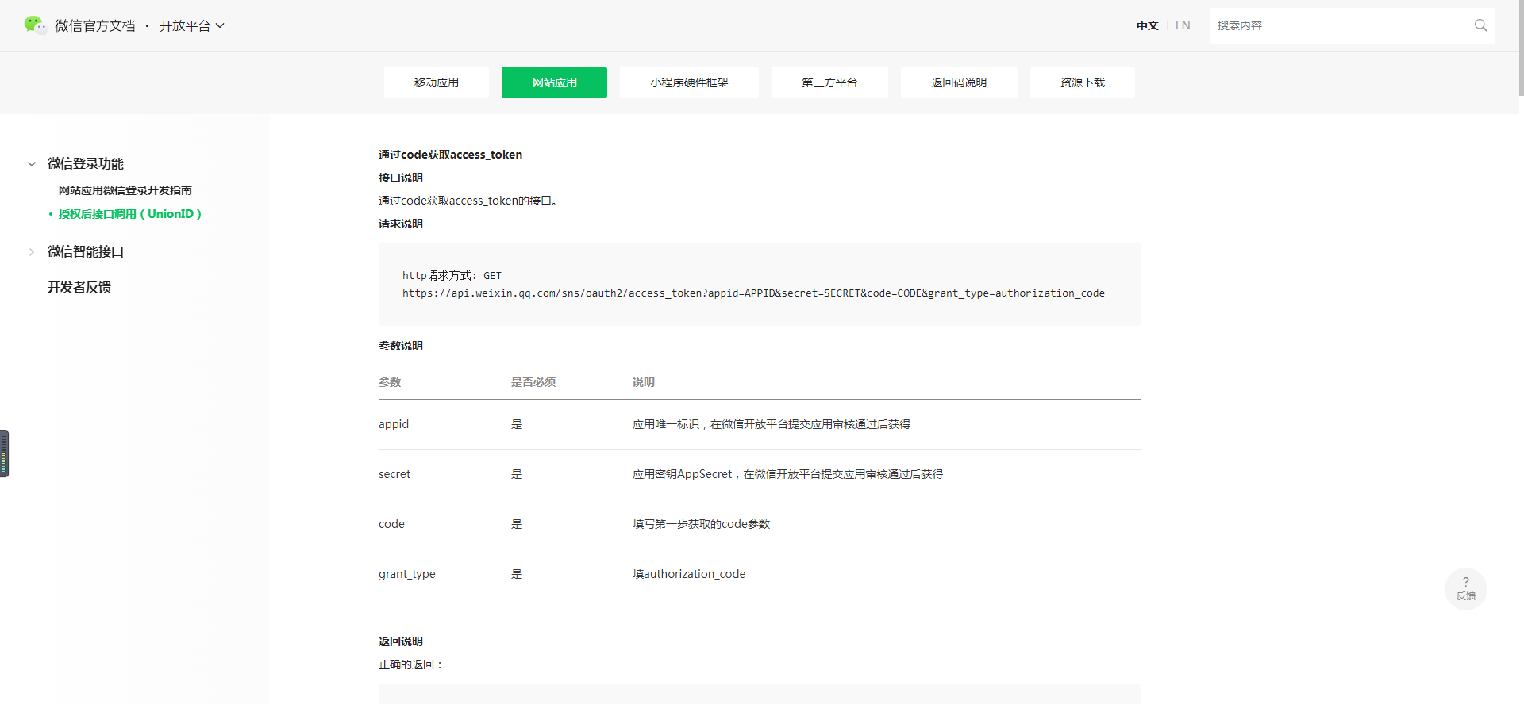Screen dimensions: 1524x704
Task: Open the 微信智能接口 sidebar heading
Action: (x=86, y=252)
